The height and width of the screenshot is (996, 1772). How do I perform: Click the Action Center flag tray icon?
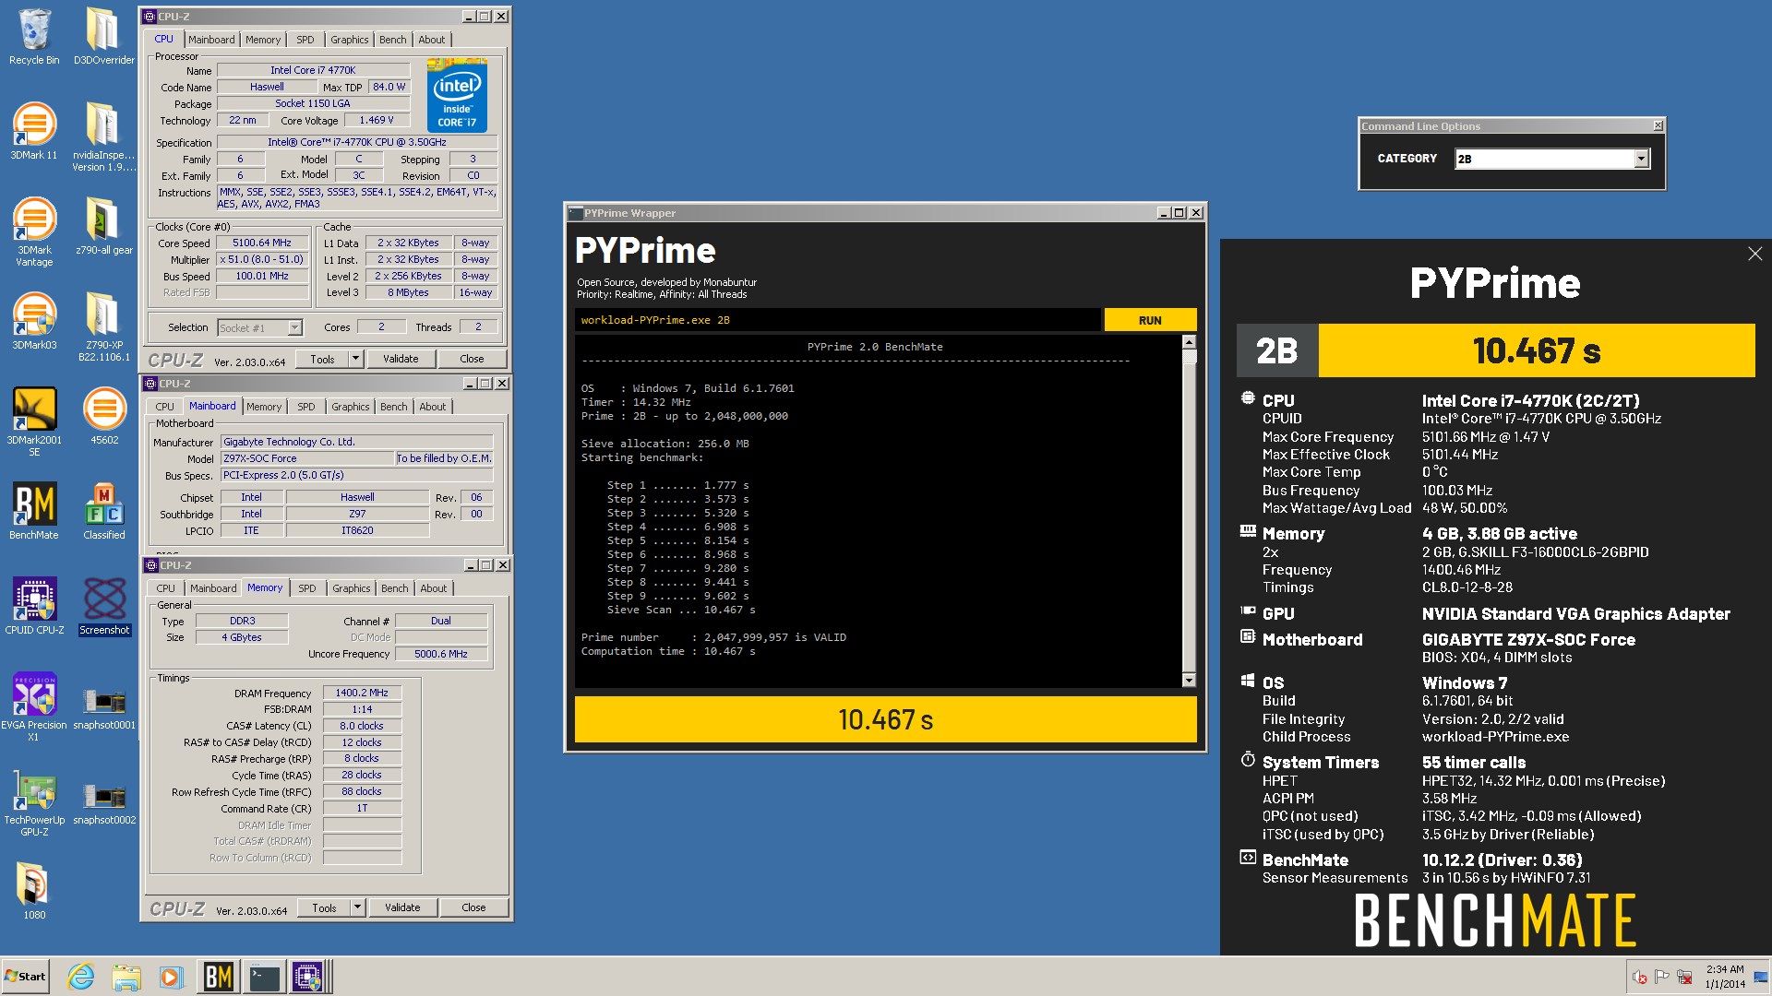pos(1662,977)
